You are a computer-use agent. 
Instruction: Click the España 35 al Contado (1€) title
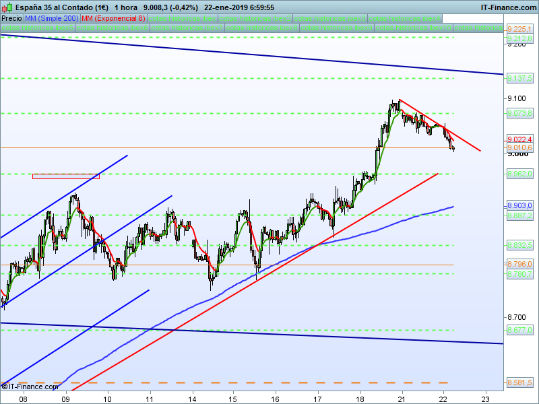point(62,7)
